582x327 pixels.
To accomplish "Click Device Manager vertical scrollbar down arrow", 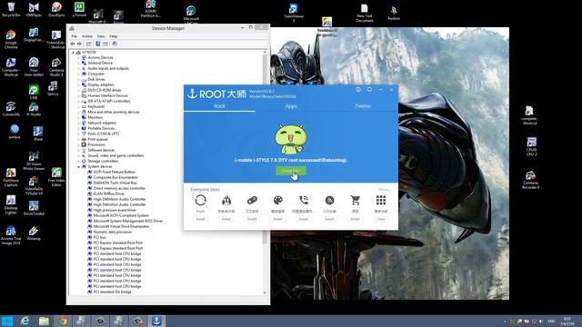I will [265, 292].
